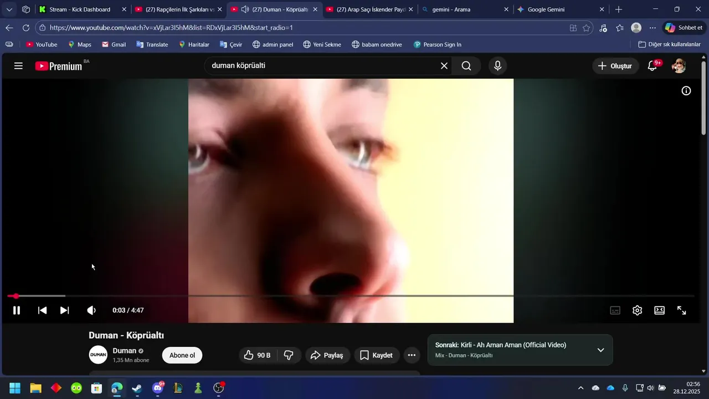This screenshot has height=399, width=709.
Task: Clear the search text with the X
Action: [x=444, y=66]
